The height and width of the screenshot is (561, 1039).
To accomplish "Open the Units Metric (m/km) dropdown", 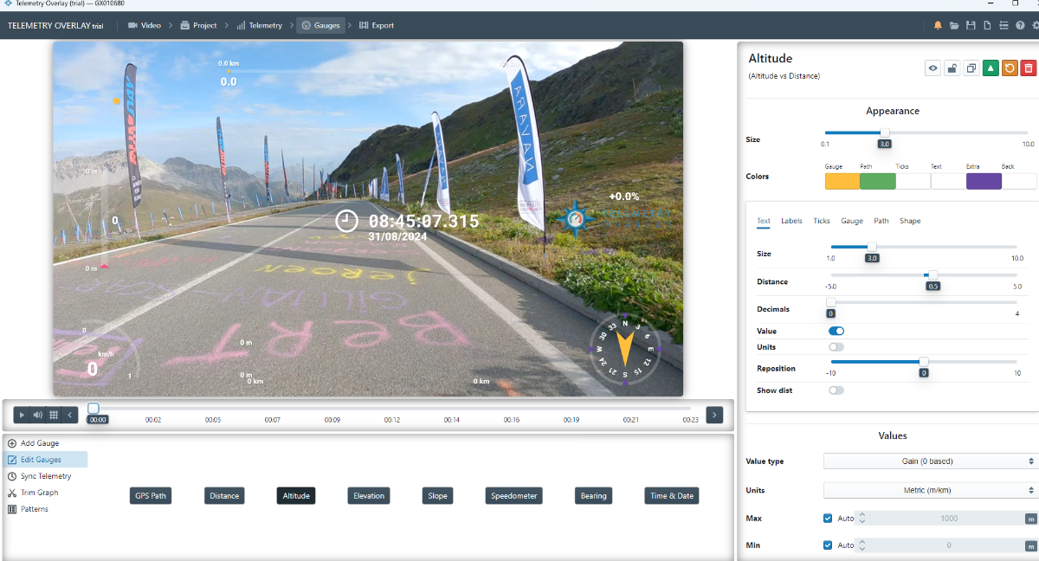I will (x=929, y=490).
